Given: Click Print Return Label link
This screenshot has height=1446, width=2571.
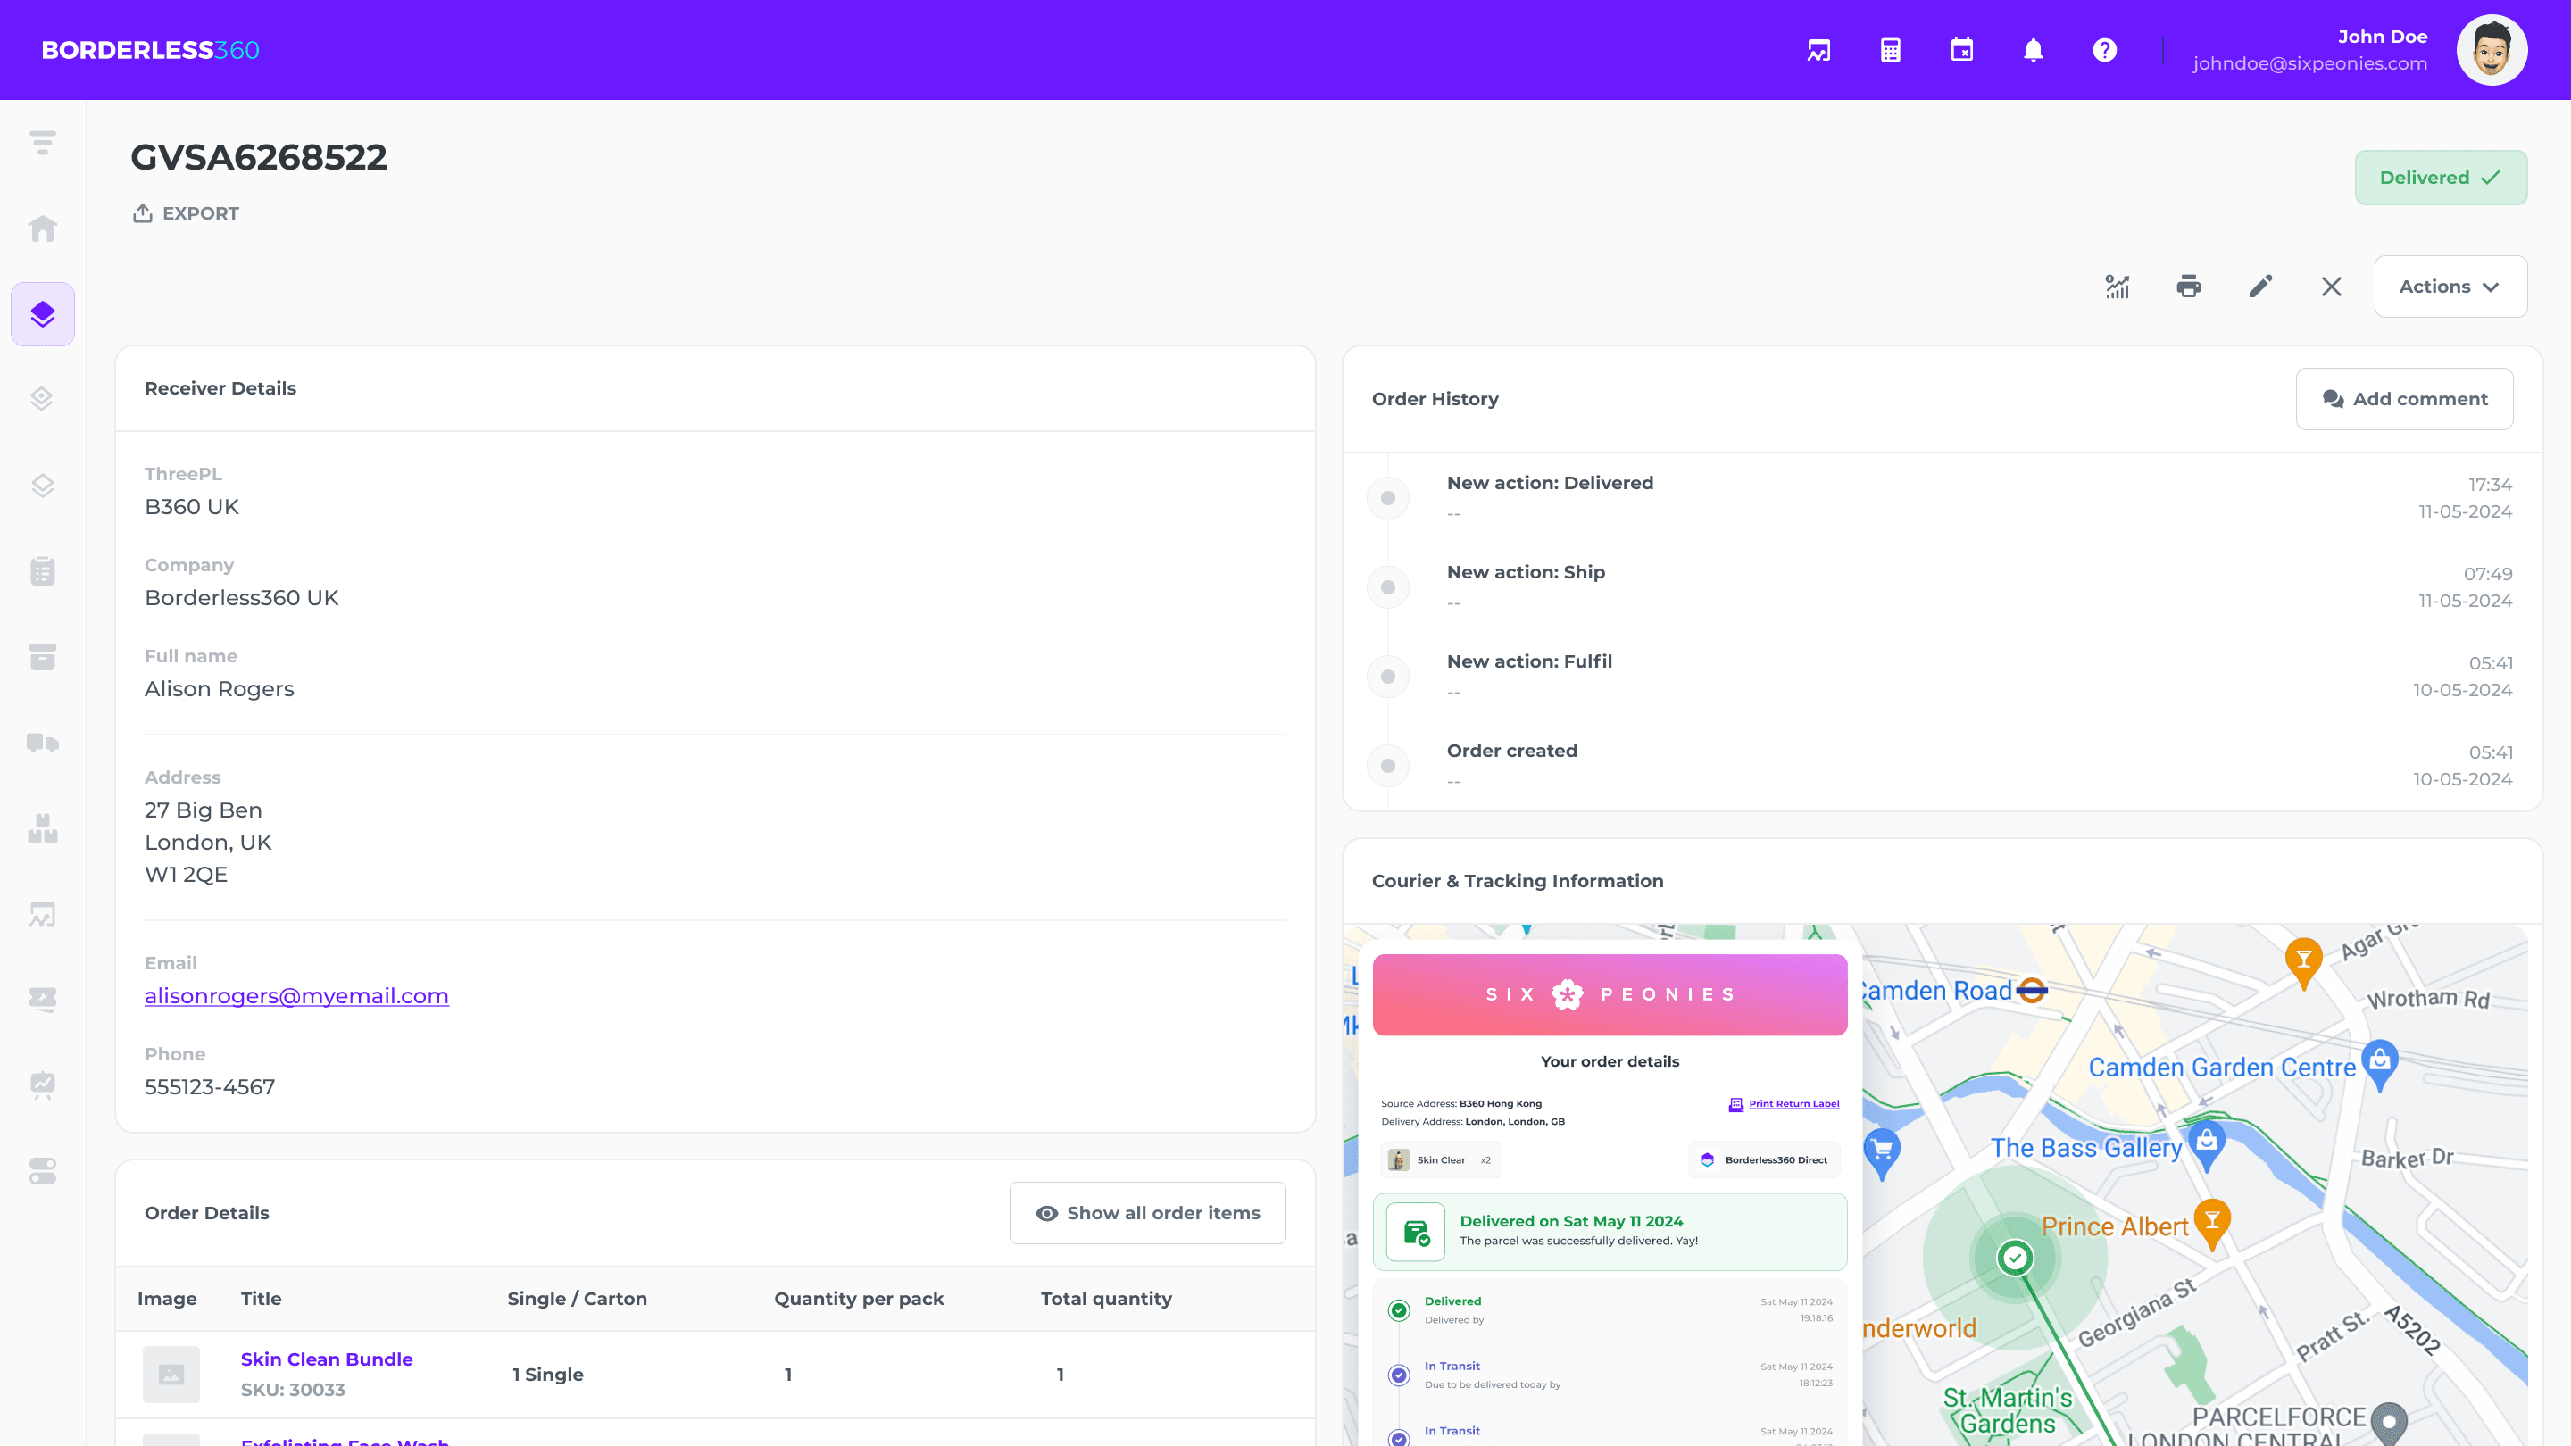Looking at the screenshot, I should point(1784,1104).
